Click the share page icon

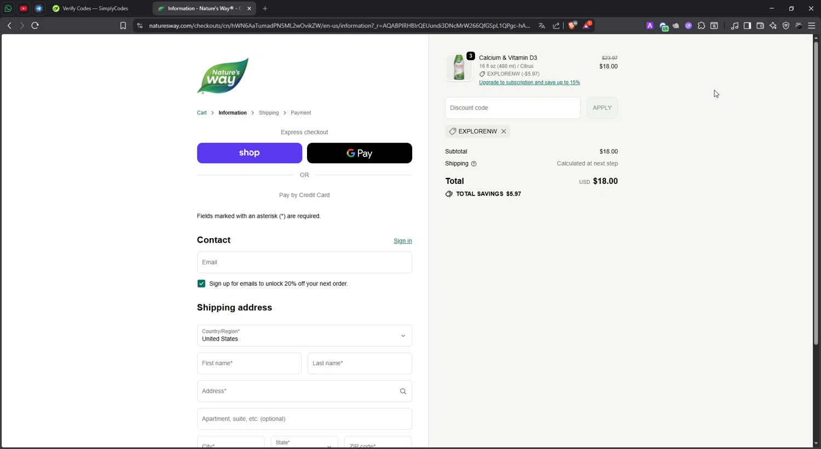(557, 26)
